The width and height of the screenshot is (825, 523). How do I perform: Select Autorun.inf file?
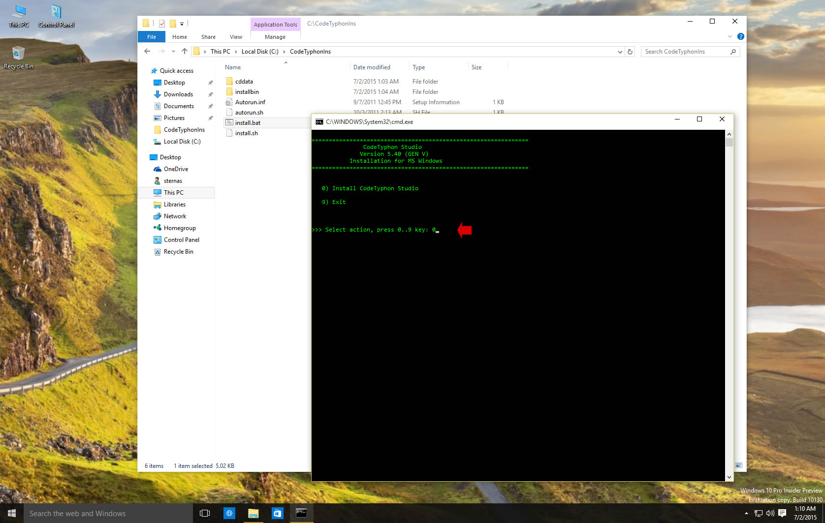tap(250, 102)
